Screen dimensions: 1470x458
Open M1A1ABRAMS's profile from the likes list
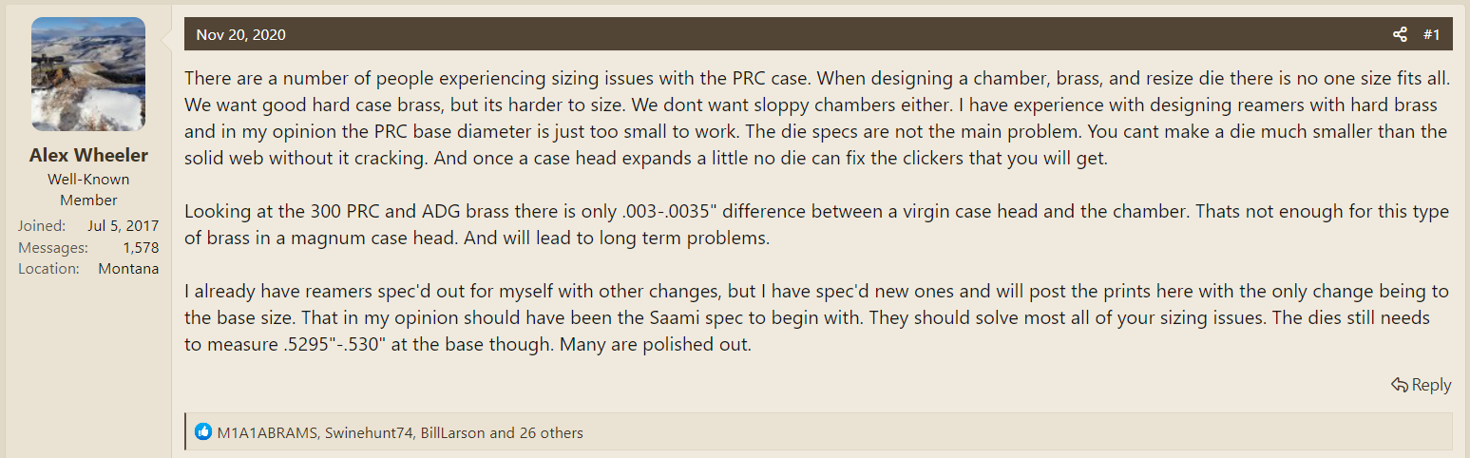click(267, 433)
